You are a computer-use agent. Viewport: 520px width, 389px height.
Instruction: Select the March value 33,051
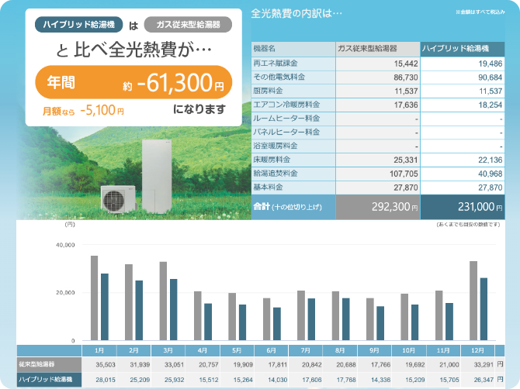pos(174,365)
